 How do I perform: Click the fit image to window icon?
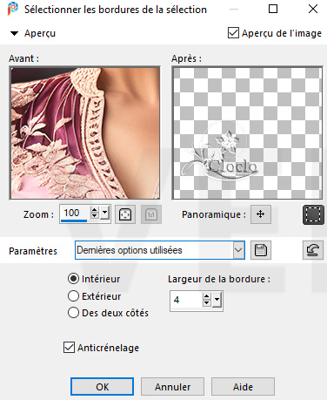[125, 214]
